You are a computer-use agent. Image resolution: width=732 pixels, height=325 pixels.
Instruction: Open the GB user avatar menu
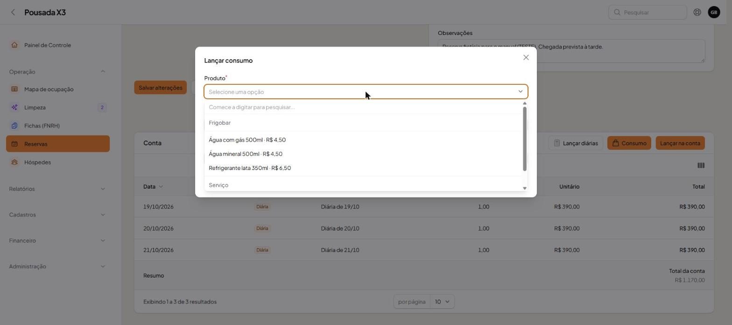[x=714, y=13]
